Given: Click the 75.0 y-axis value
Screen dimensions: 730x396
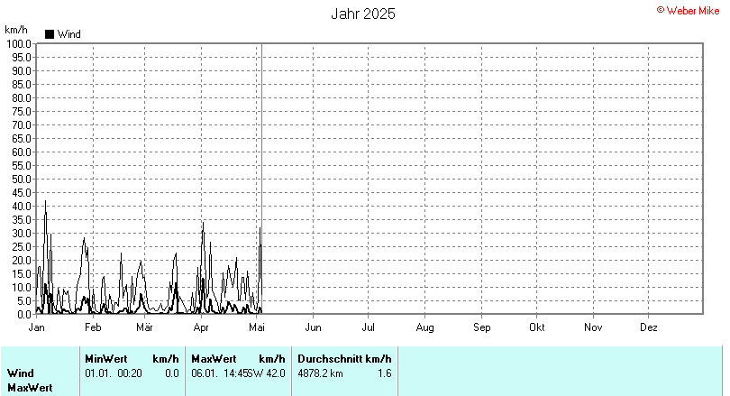Looking at the screenshot, I should point(21,112).
